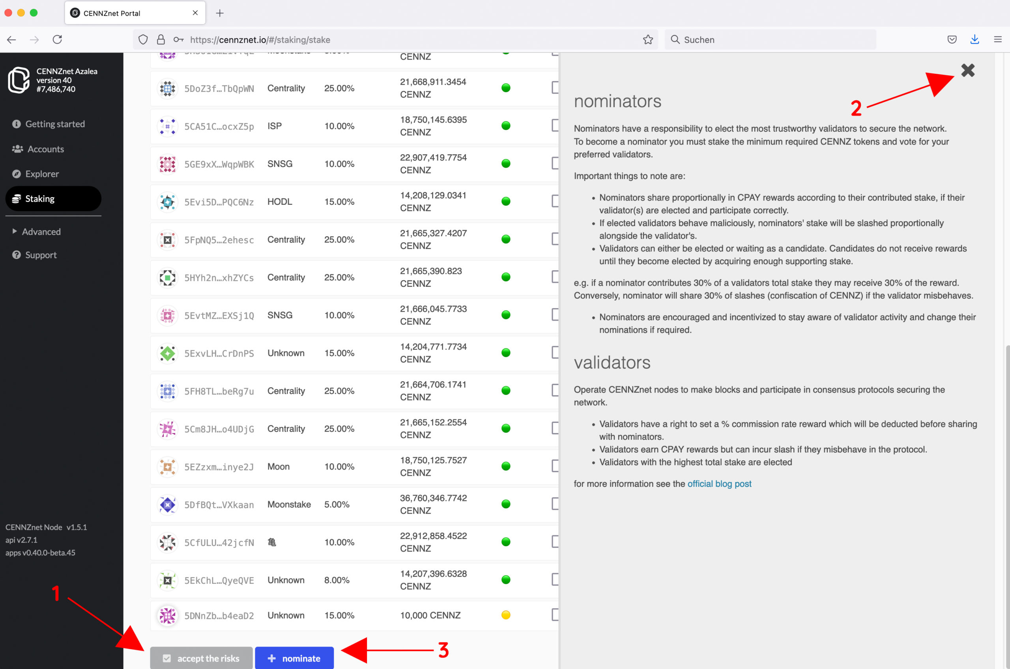Click identicon of validator 5ExvLH…CrDnPS

tap(167, 353)
